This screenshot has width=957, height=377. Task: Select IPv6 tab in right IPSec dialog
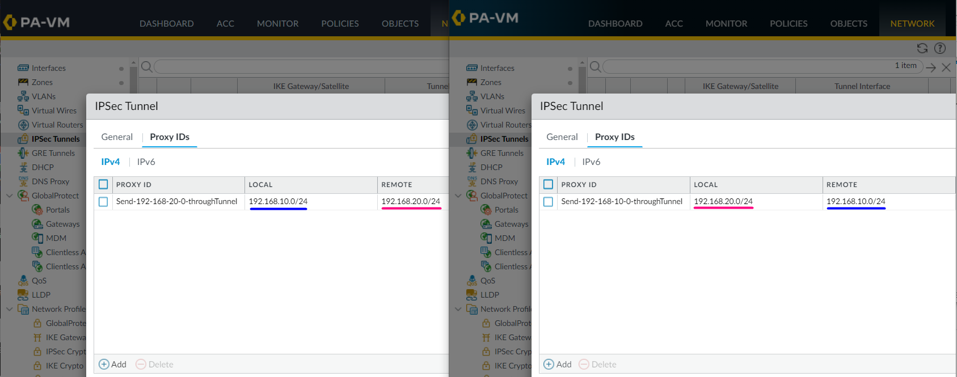click(x=591, y=162)
